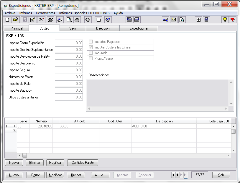Click the Borrar button

point(35,175)
